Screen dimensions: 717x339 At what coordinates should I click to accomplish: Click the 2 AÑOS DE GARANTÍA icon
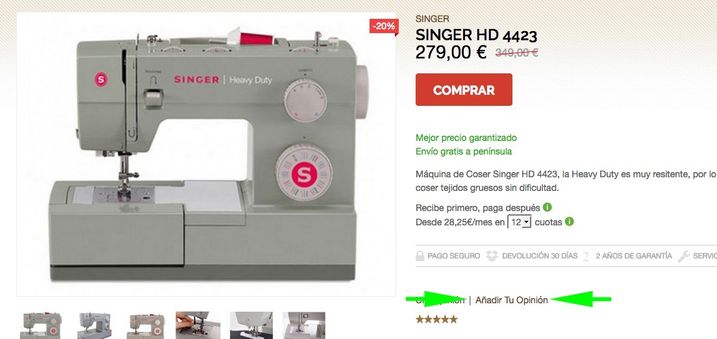586,256
